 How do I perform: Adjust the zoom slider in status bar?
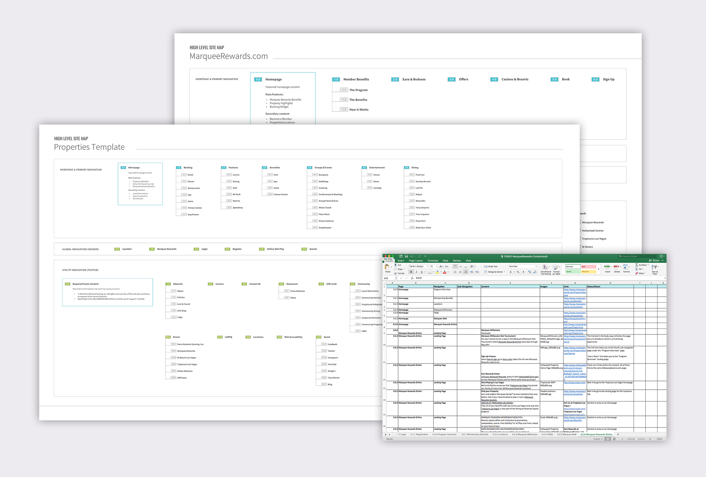pos(636,439)
